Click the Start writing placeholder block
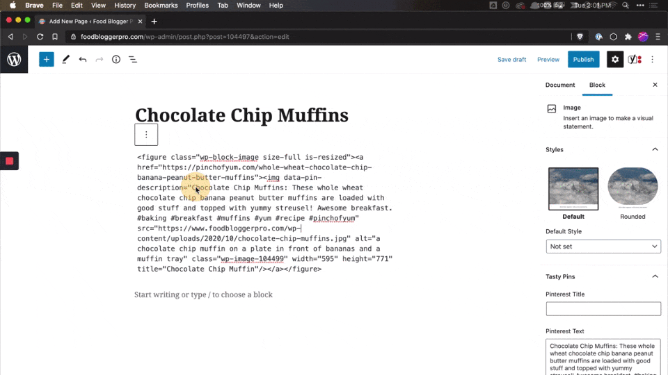 (203, 294)
